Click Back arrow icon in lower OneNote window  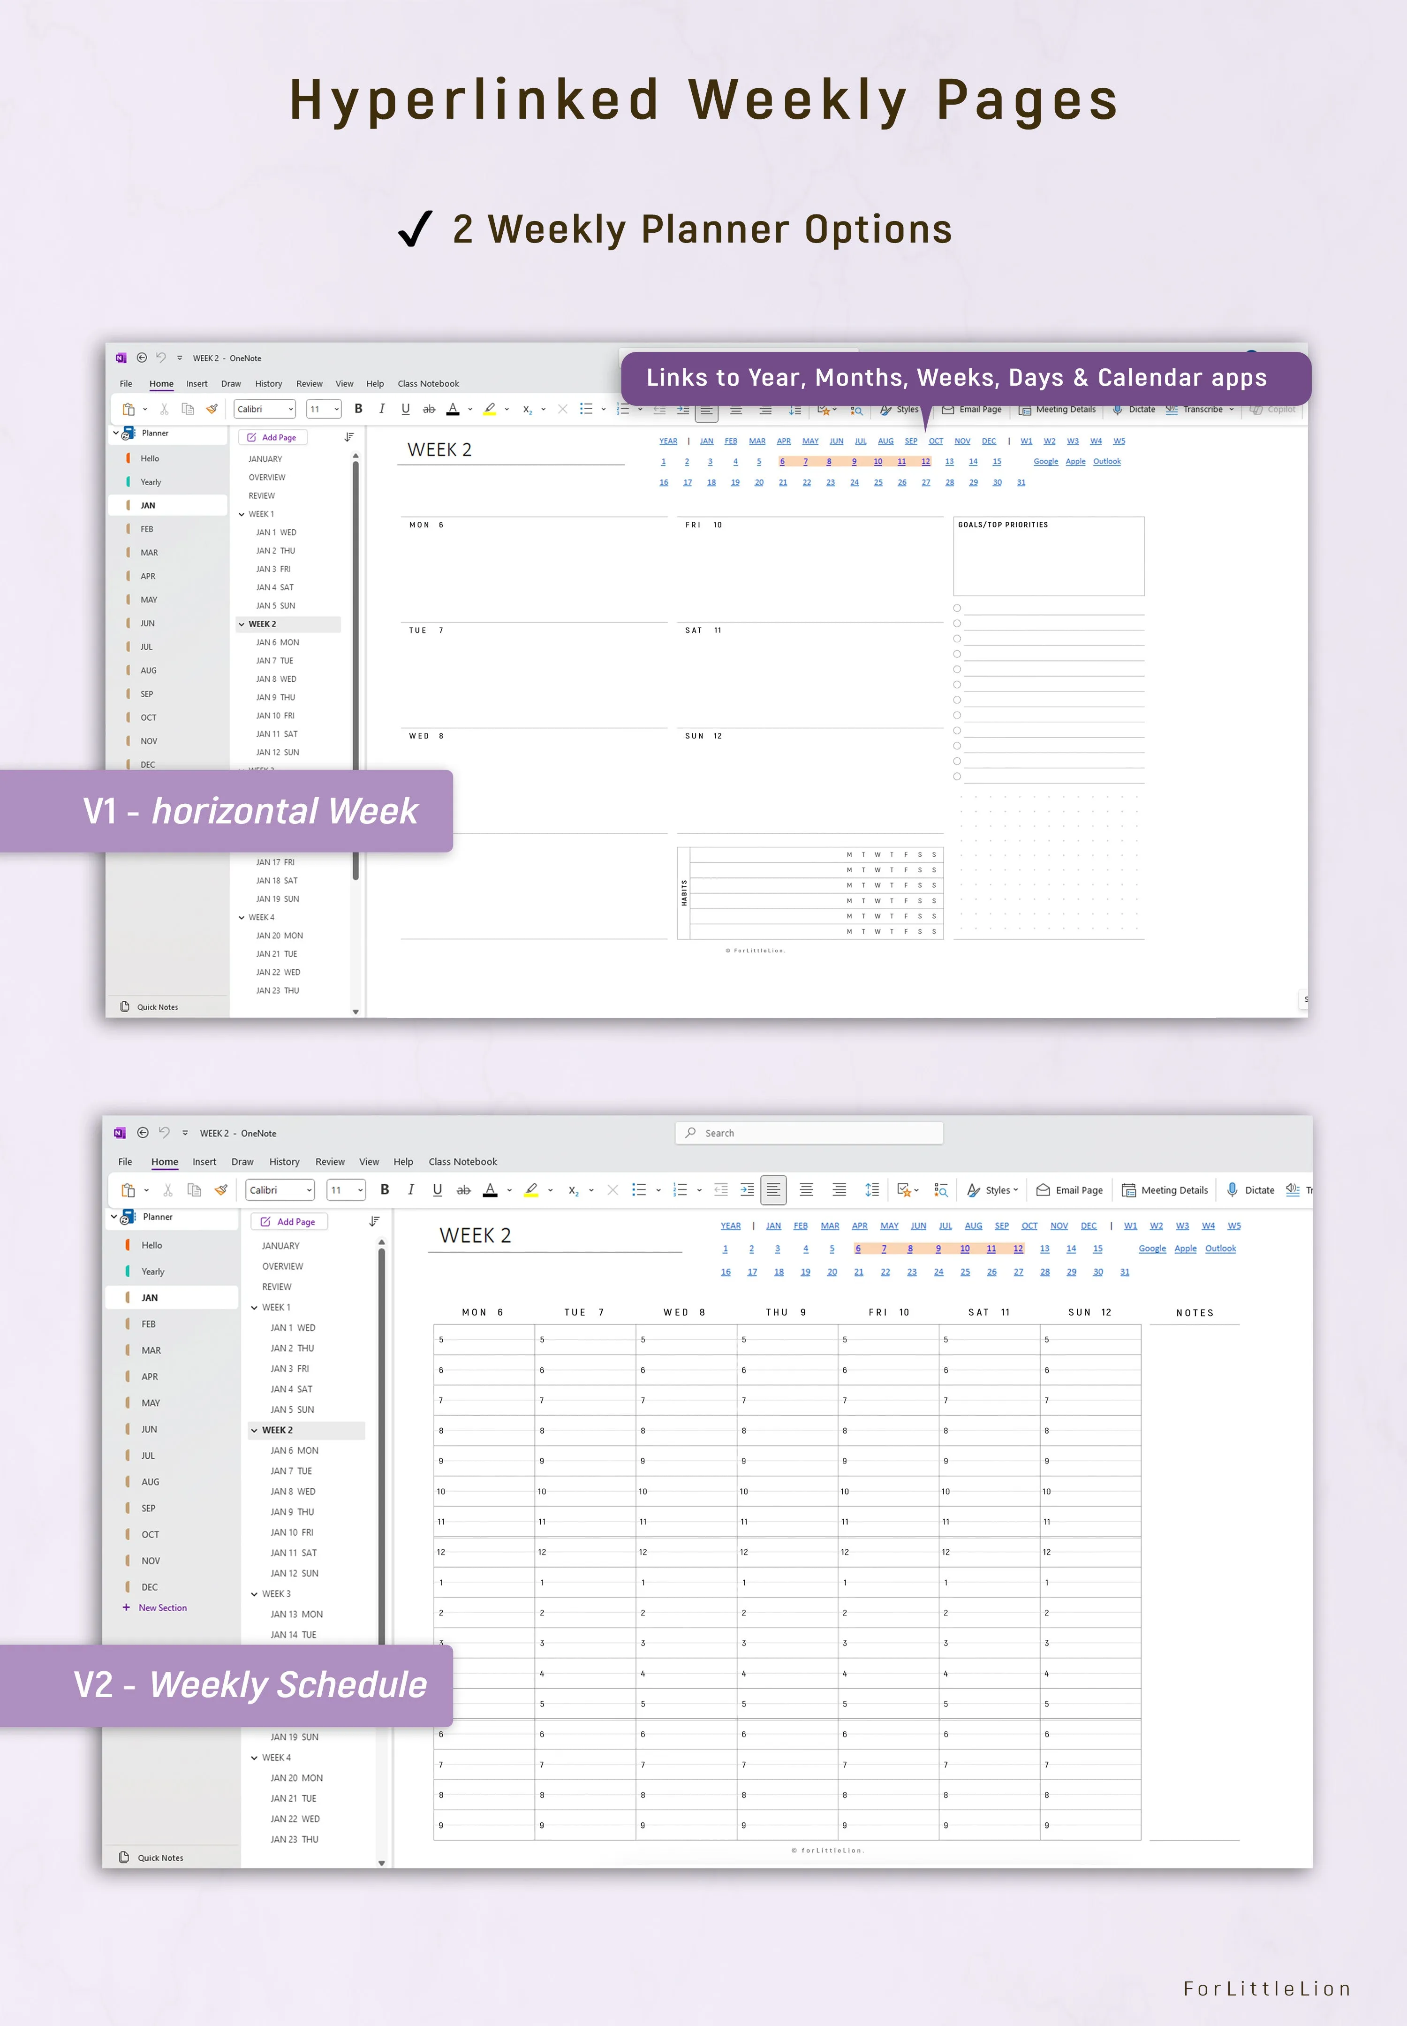pos(143,1133)
